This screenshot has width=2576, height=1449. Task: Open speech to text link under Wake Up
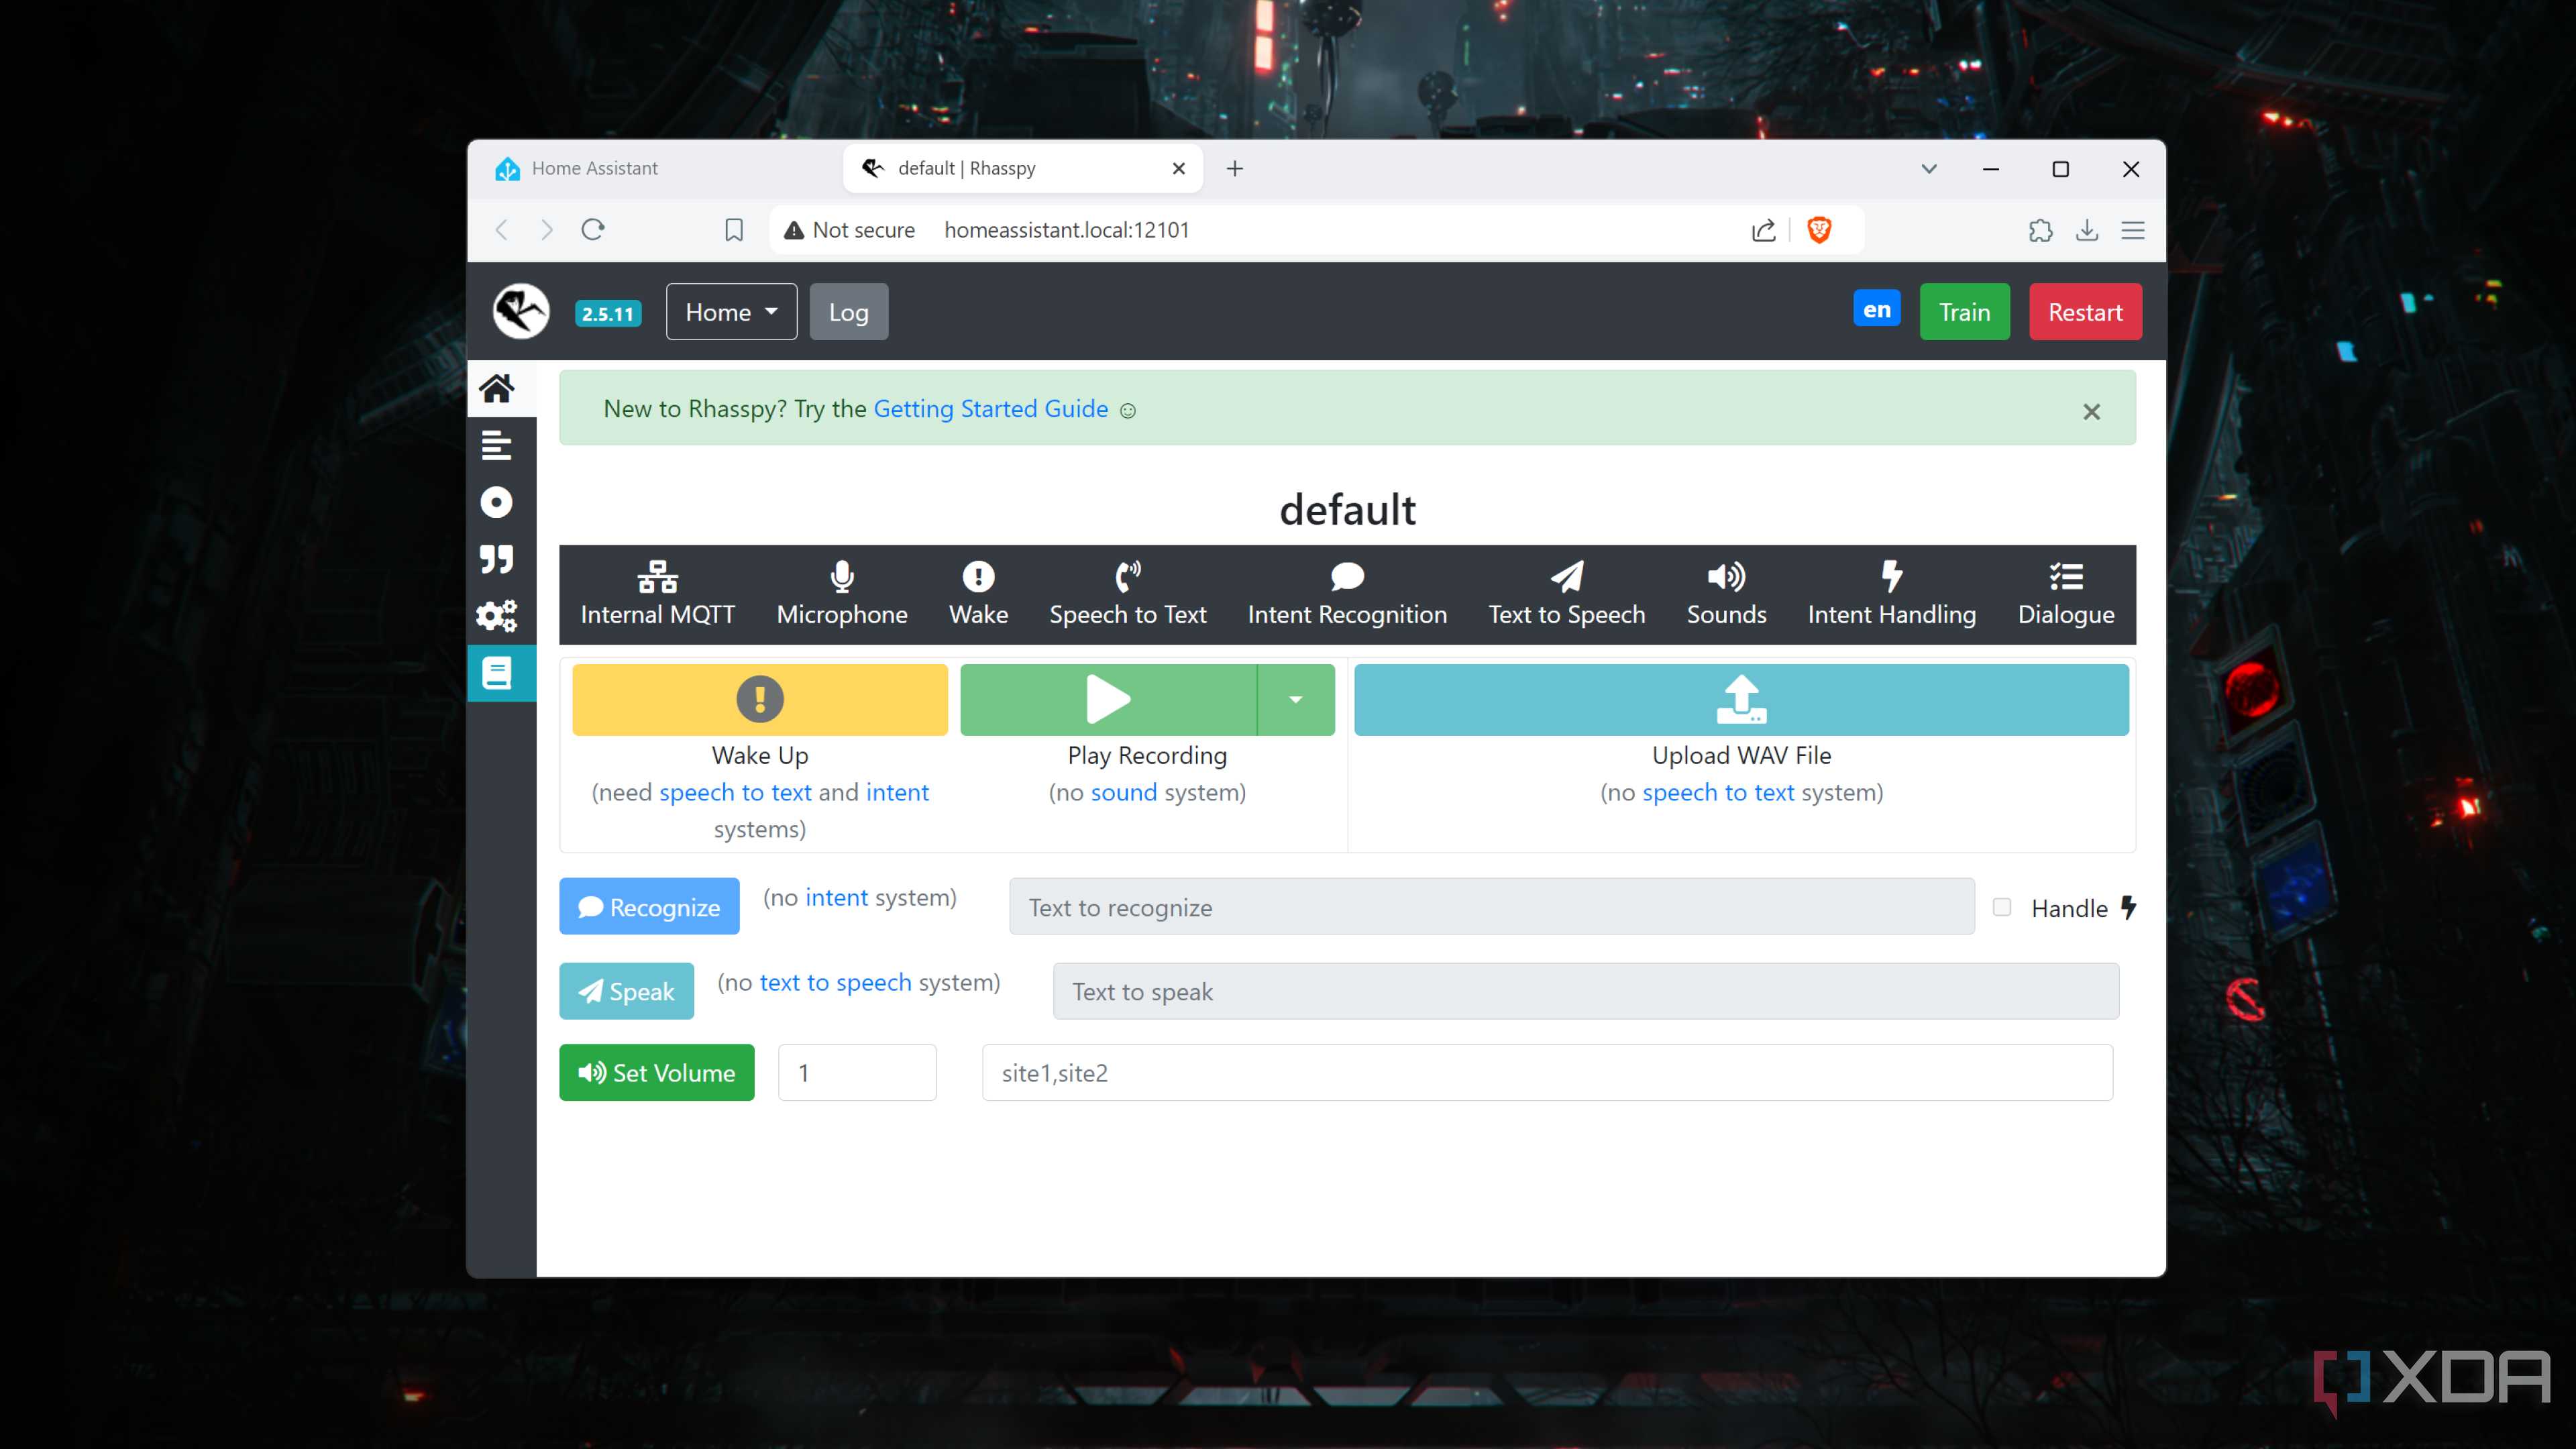point(735,792)
